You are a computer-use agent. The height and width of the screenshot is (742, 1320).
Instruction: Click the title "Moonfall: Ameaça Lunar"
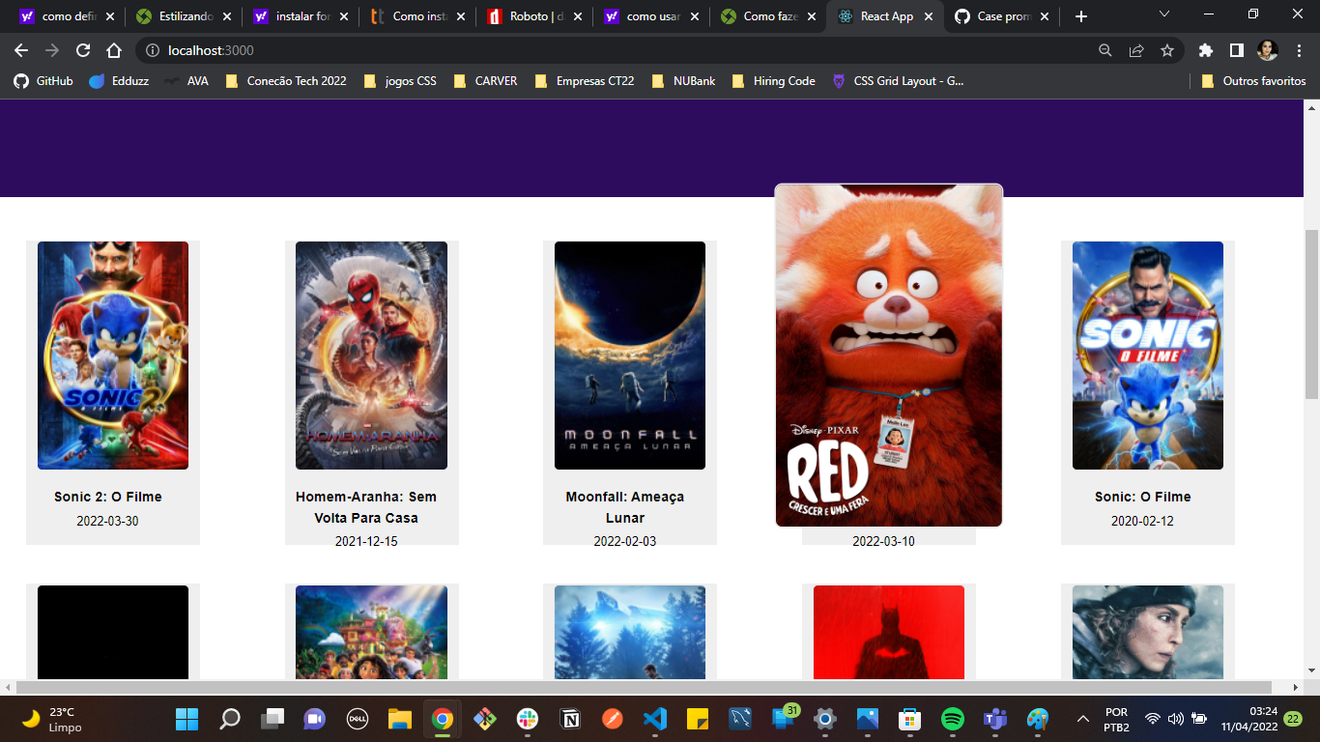tap(625, 507)
